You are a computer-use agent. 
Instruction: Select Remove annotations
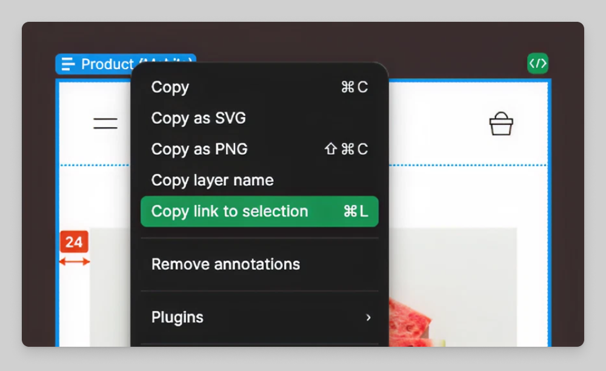click(225, 264)
